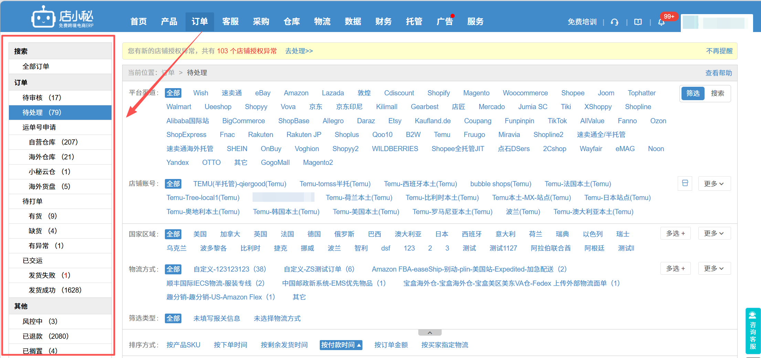Open 发货失败 (1) list
The image size is (761, 358).
tap(60, 275)
